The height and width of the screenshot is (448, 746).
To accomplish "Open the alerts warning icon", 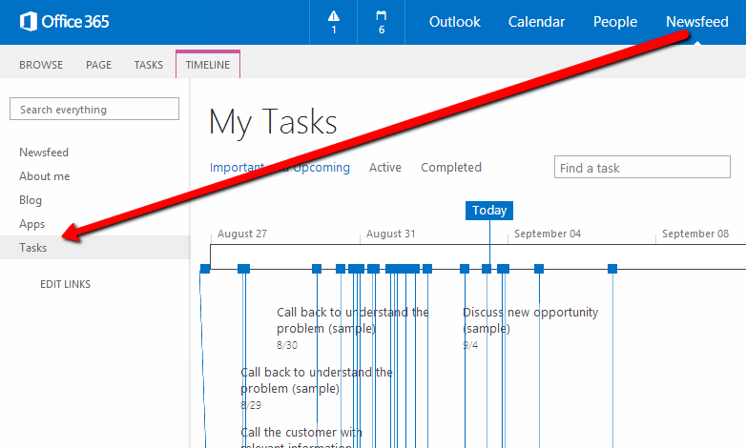I will click(333, 22).
